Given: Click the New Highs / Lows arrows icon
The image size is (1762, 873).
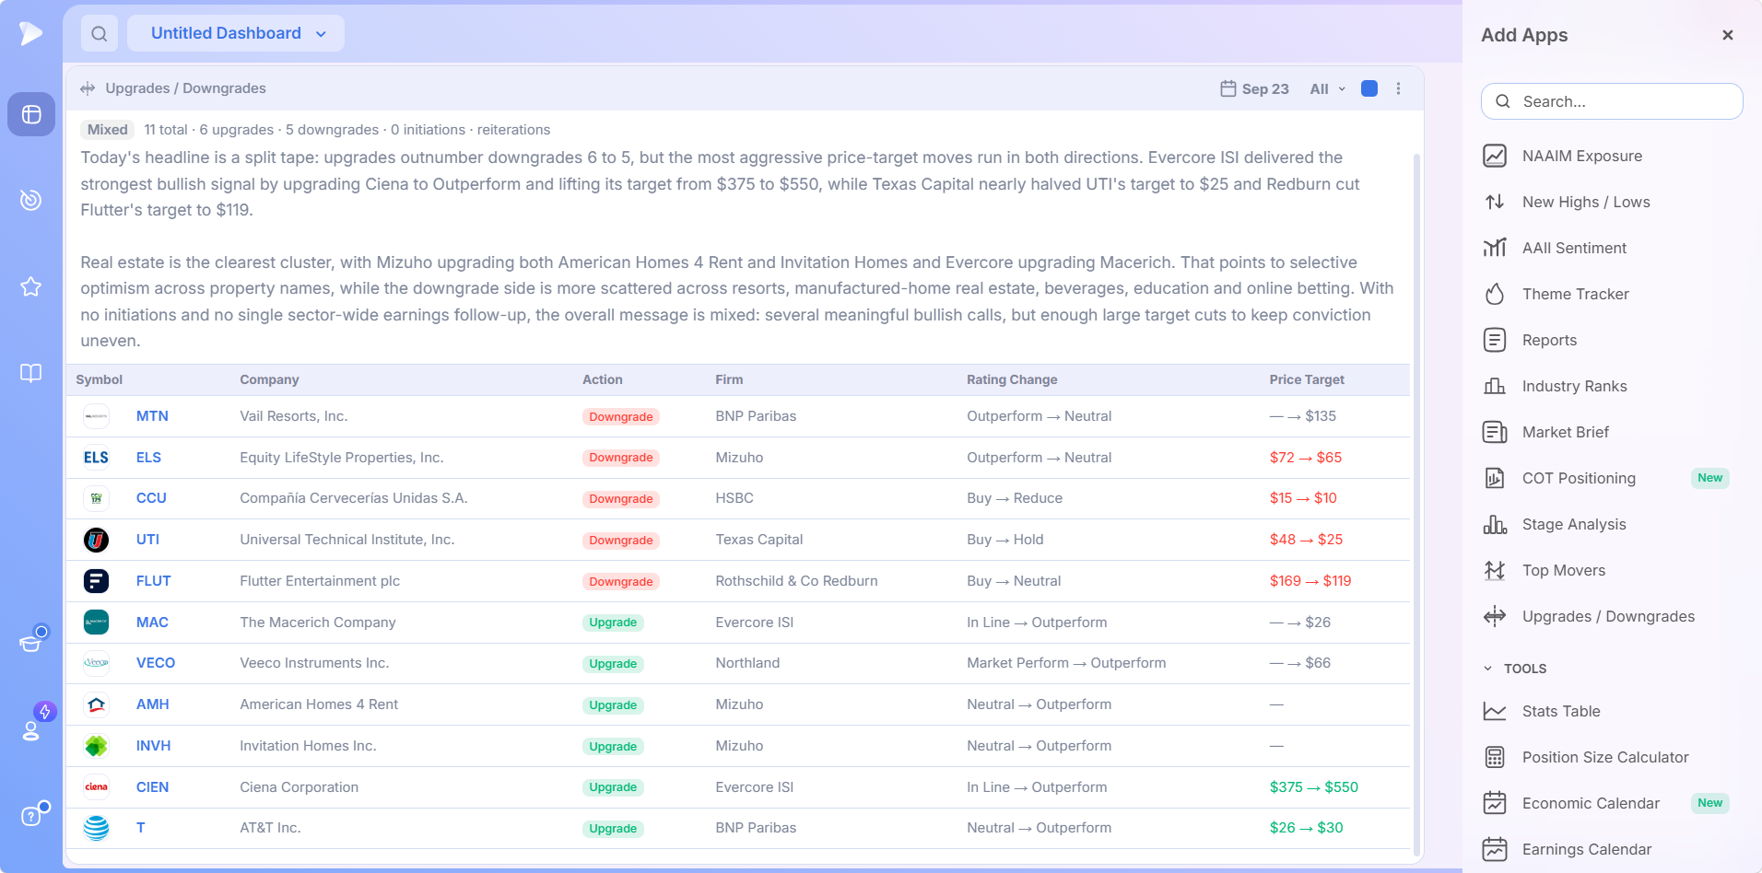Looking at the screenshot, I should coord(1495,202).
